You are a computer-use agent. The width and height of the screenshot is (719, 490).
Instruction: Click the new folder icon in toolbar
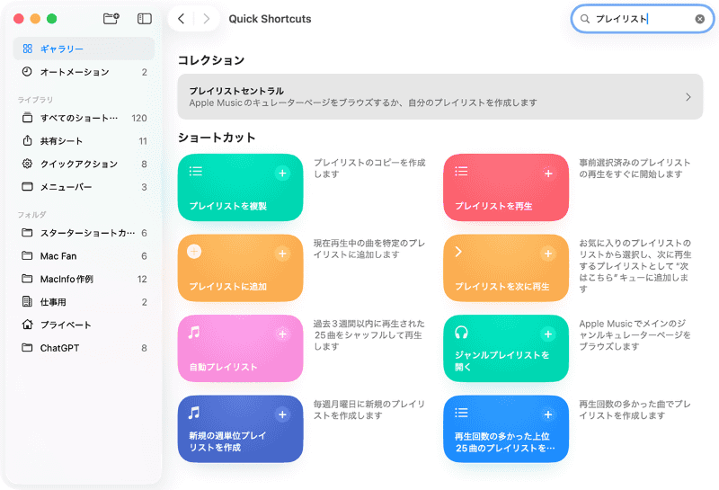(111, 18)
